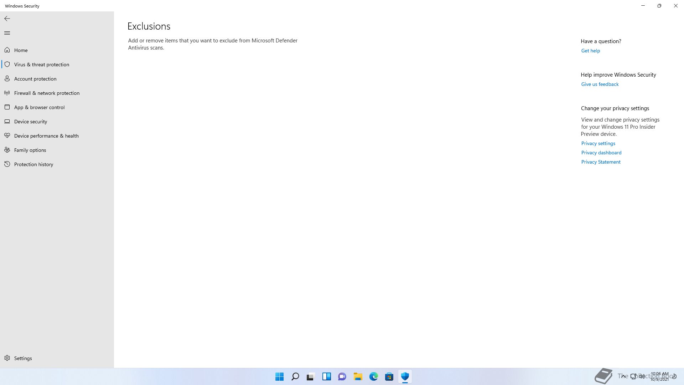Open File Explorer from taskbar

[x=358, y=376]
